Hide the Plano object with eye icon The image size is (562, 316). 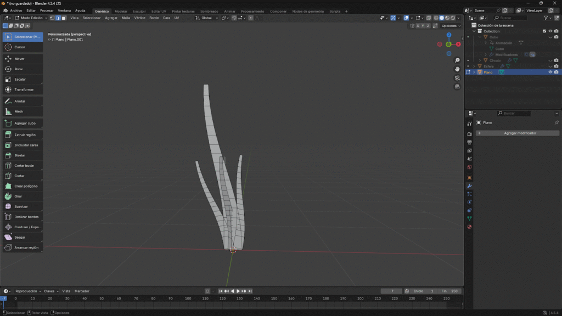pos(550,72)
